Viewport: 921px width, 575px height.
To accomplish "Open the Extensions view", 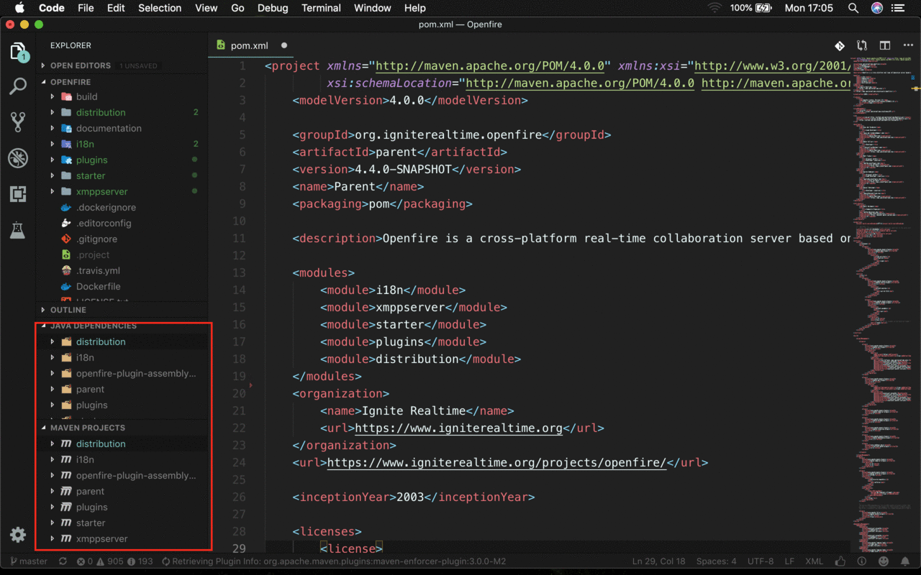I will pyautogui.click(x=18, y=194).
